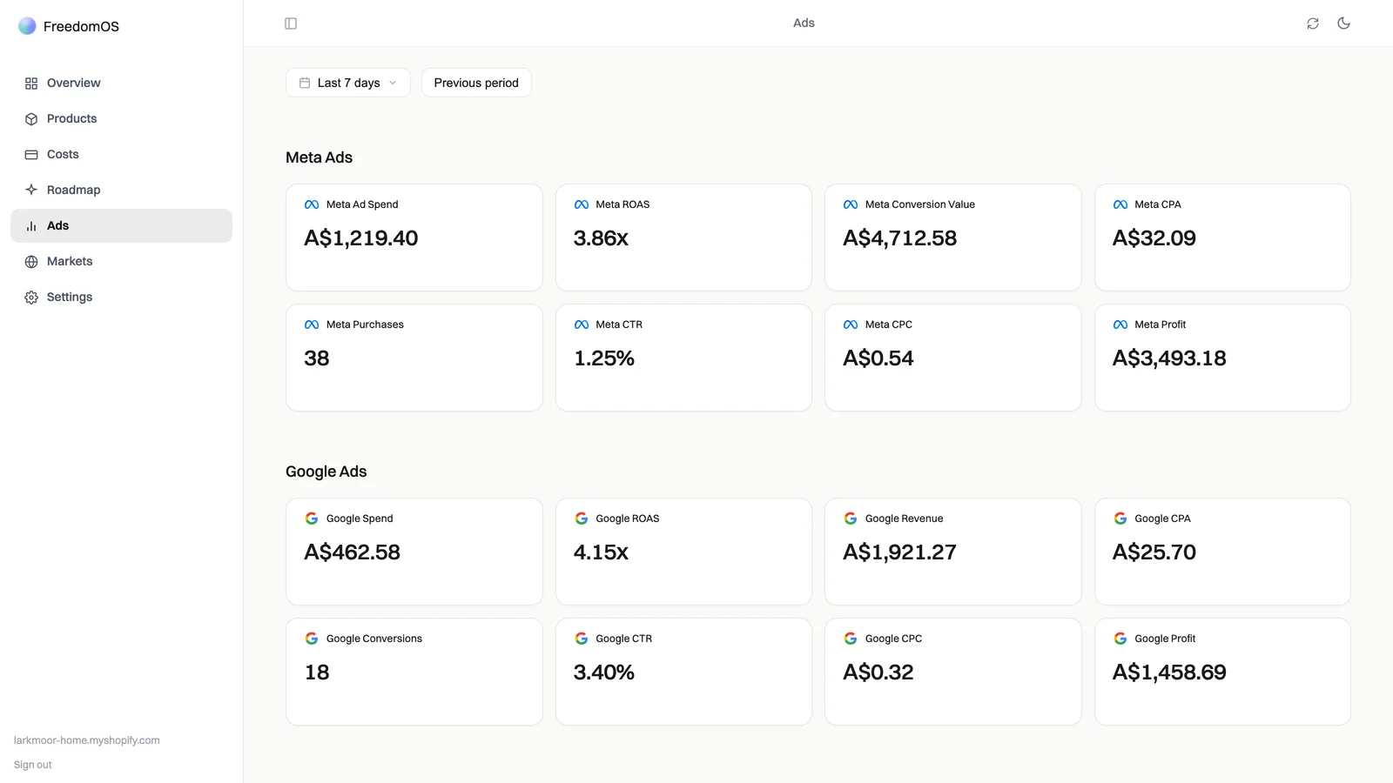Open the Markets page
This screenshot has width=1393, height=783.
tap(121, 262)
